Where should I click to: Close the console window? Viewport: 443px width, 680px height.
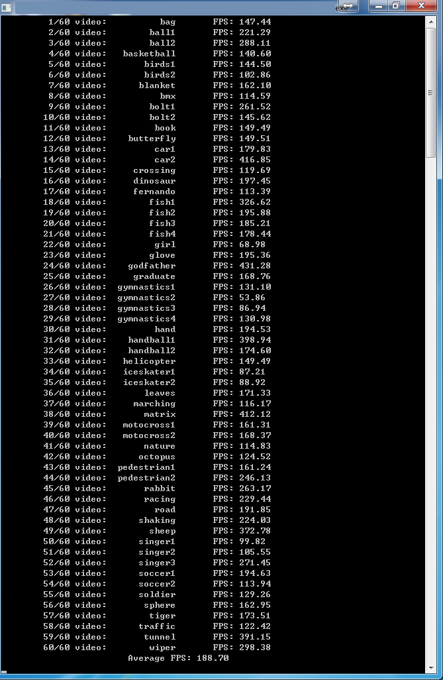tap(421, 6)
